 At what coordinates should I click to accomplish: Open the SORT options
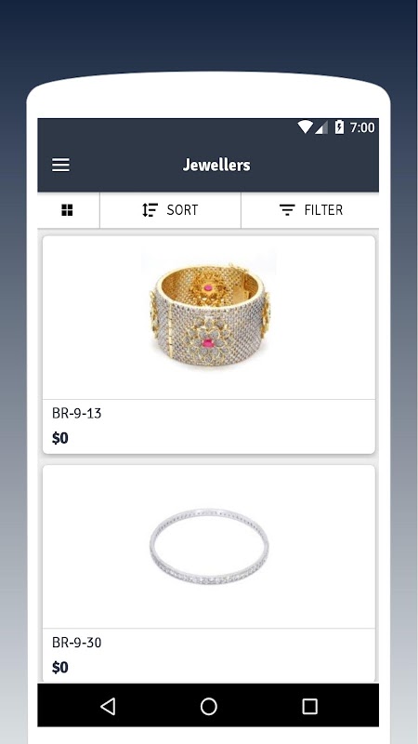pos(170,210)
